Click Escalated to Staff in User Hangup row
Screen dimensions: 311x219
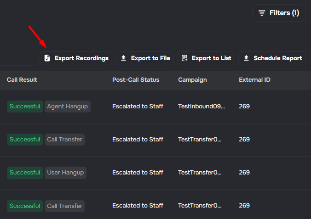pyautogui.click(x=138, y=173)
